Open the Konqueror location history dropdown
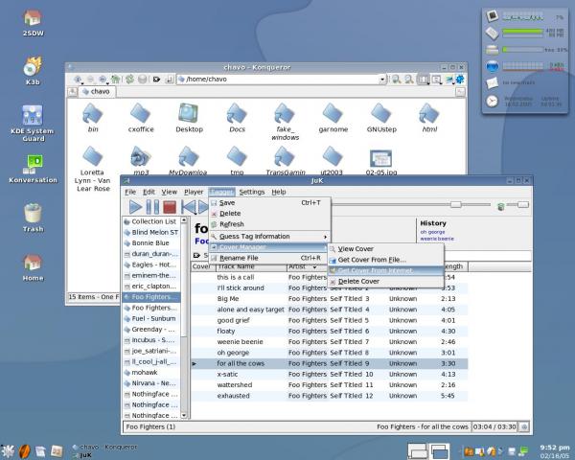 click(x=382, y=80)
